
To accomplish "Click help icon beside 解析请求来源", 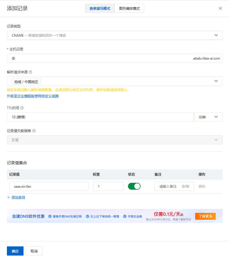I will click(x=30, y=72).
